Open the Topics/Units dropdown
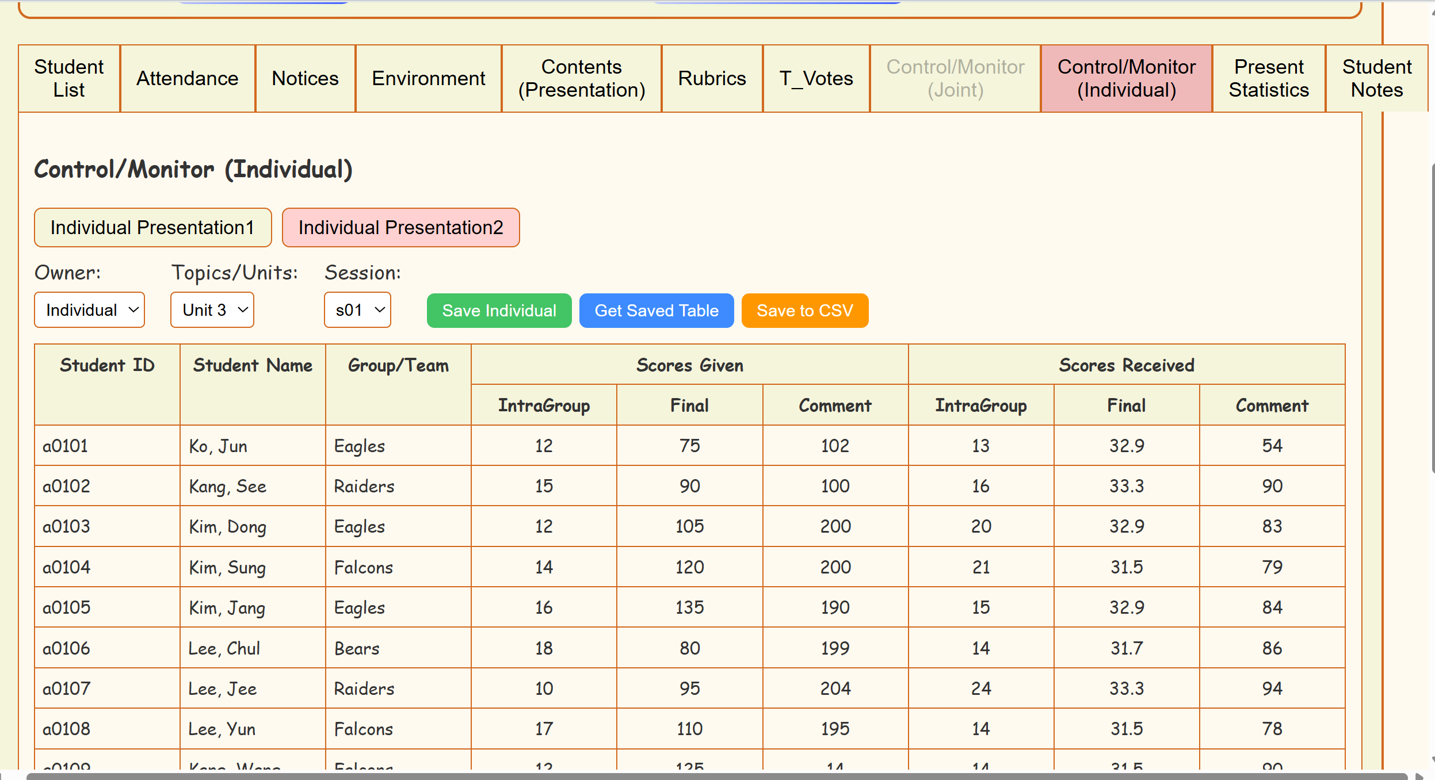 [212, 310]
